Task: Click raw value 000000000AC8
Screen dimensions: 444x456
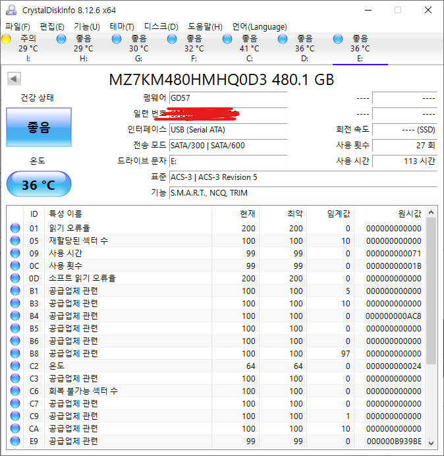Action: click(393, 316)
